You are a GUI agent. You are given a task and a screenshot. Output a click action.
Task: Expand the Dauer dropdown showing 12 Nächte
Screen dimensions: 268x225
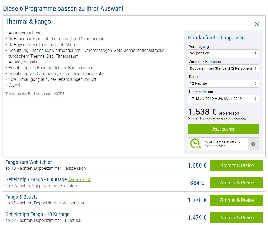click(x=223, y=84)
